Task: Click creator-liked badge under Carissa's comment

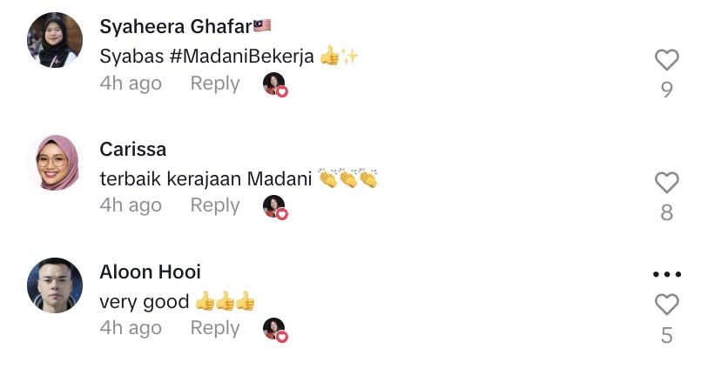Action: 275,207
